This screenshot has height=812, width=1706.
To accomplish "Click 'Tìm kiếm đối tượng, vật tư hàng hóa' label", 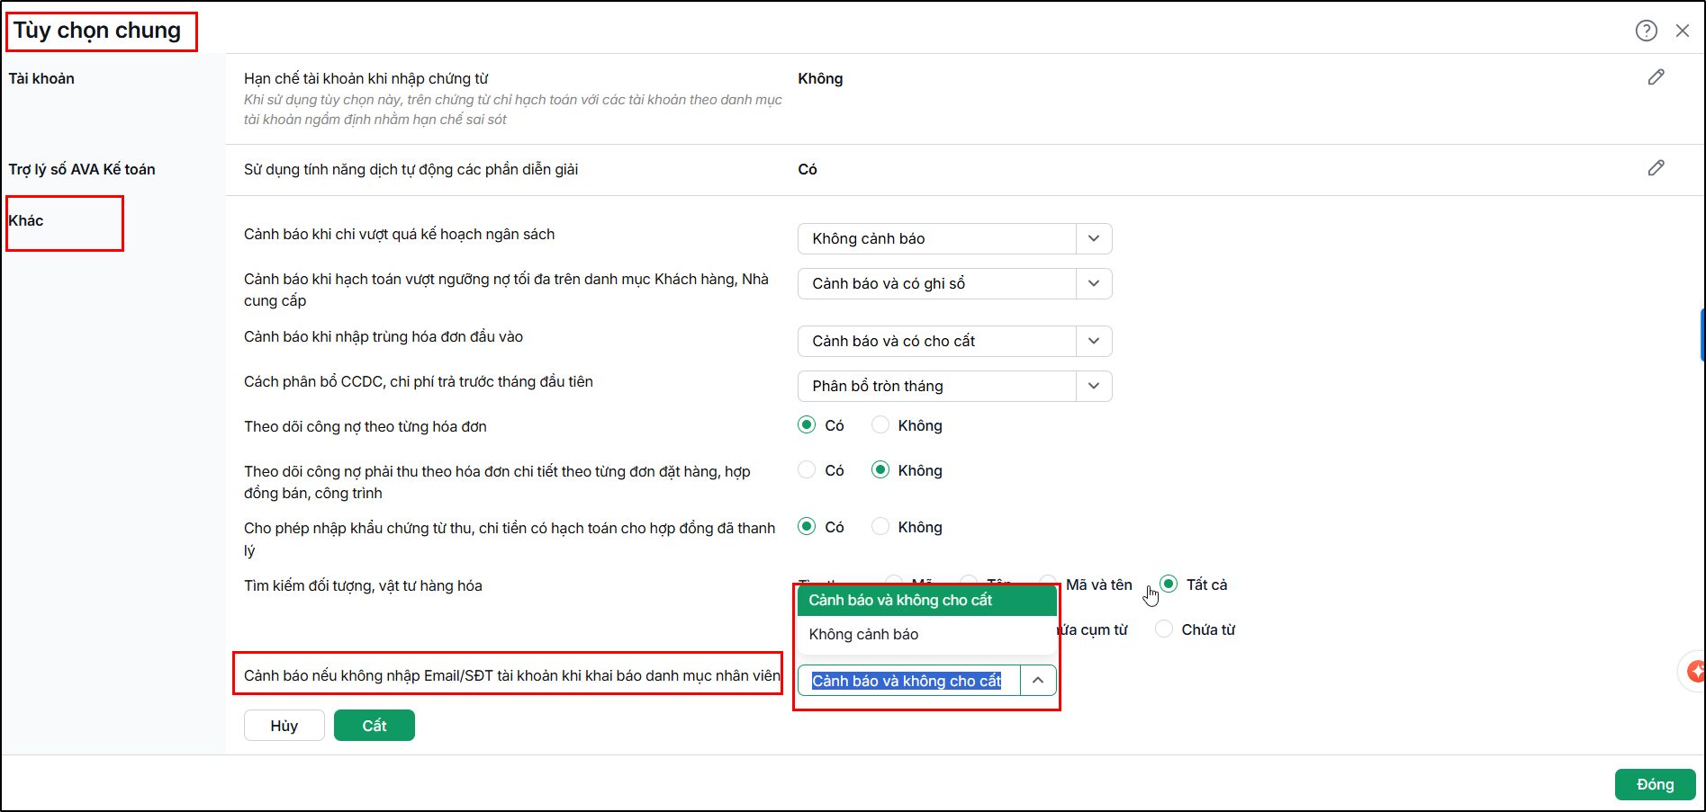I will pos(363,586).
